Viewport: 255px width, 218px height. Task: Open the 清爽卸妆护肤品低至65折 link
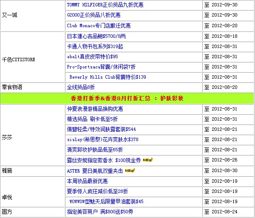(95, 150)
